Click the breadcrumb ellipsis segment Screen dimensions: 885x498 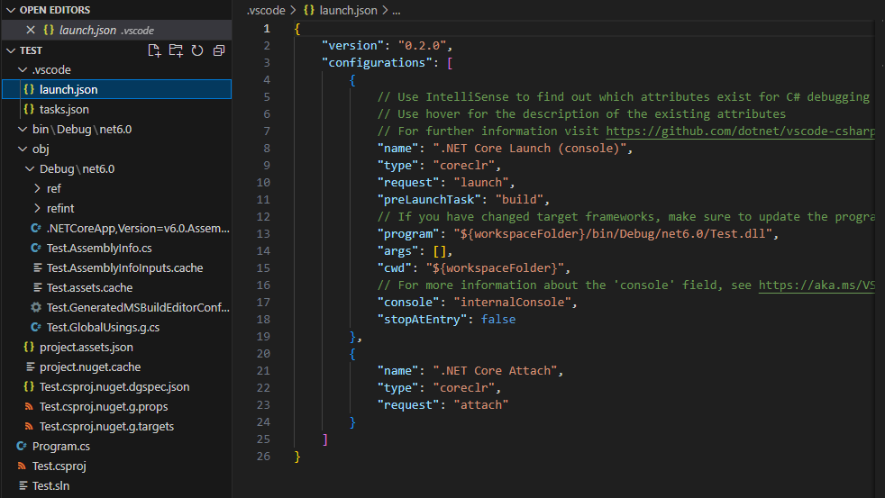397,10
